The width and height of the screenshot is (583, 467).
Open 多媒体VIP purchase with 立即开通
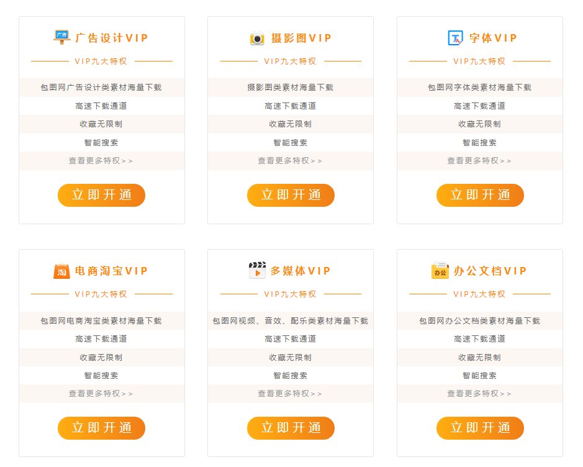tap(291, 428)
